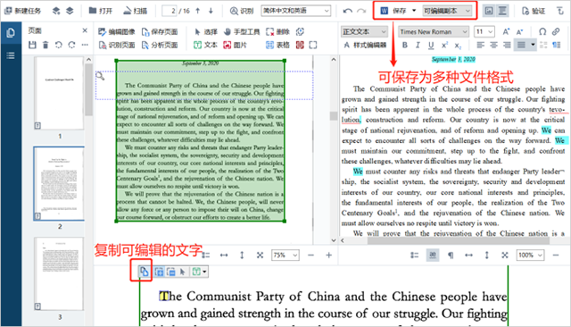Open the 正文文本 paragraph style dropdown

coord(364,31)
